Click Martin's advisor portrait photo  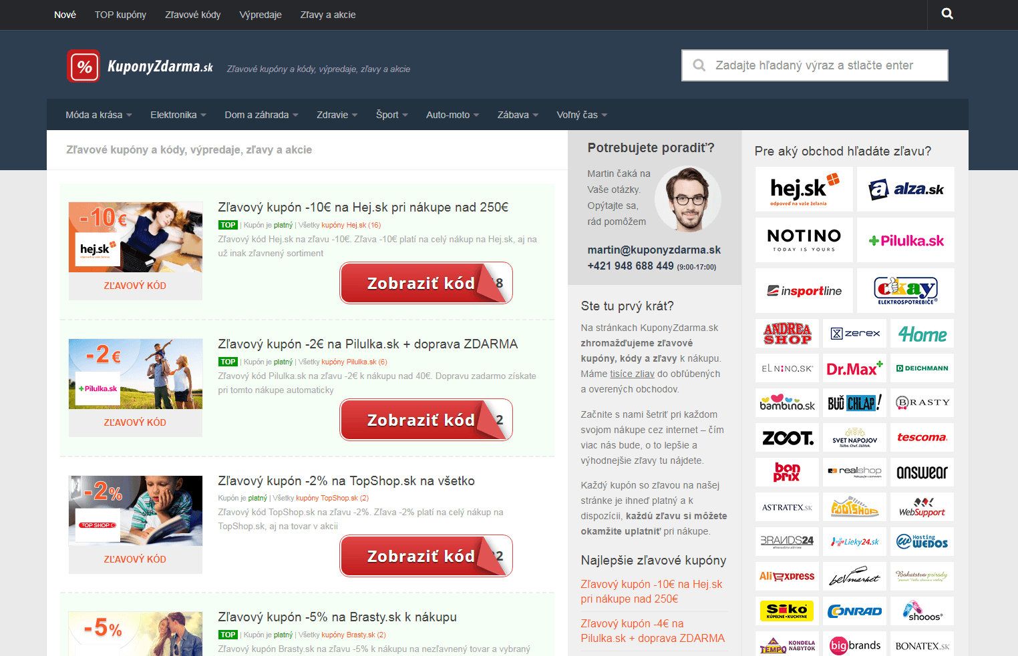688,199
